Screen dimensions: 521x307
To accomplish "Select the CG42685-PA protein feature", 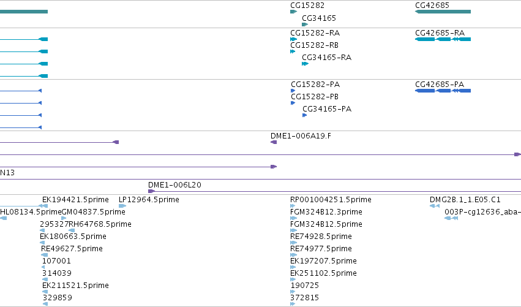I will [443, 91].
